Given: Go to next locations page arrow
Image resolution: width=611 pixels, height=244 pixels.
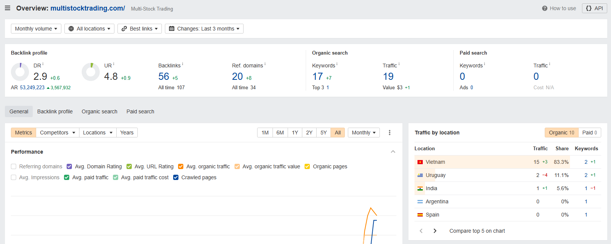Looking at the screenshot, I should (x=435, y=231).
